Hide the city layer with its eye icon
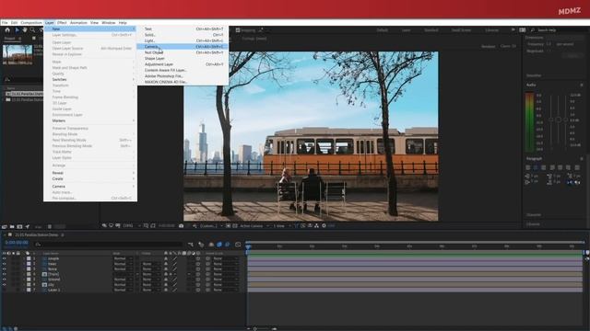 coord(5,285)
